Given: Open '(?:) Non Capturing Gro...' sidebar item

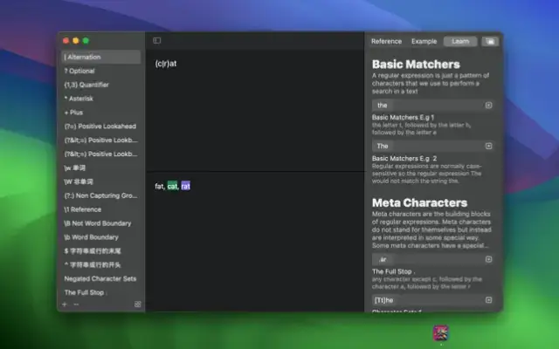Looking at the screenshot, I should 101,195.
